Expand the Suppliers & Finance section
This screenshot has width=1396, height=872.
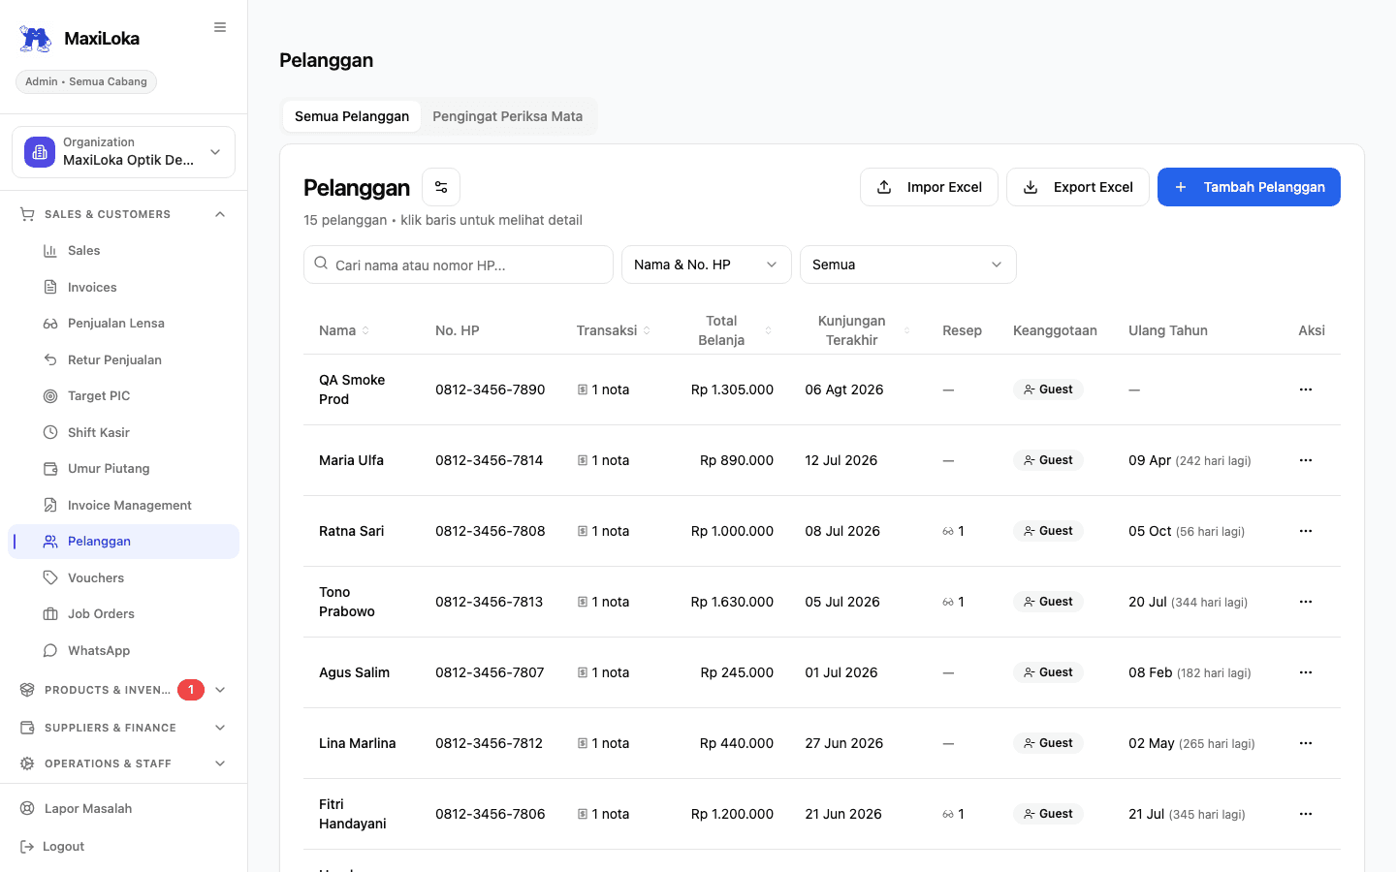123,728
